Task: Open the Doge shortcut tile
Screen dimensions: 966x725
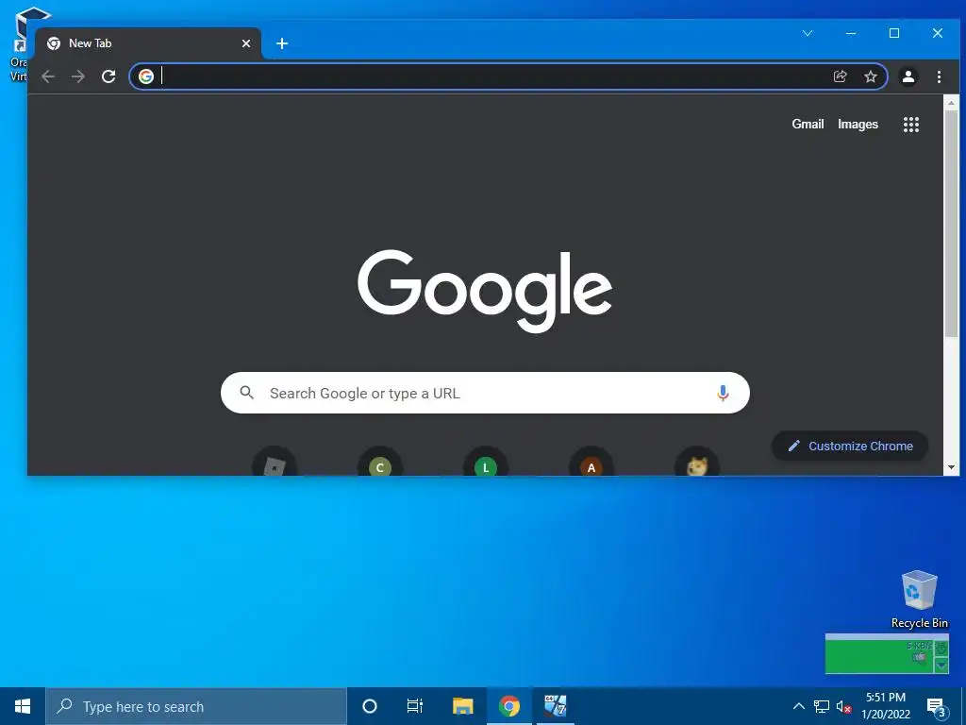Action: (697, 461)
